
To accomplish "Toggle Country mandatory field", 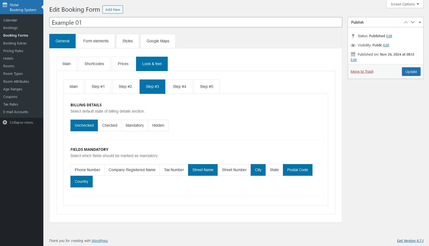I will pyautogui.click(x=82, y=181).
